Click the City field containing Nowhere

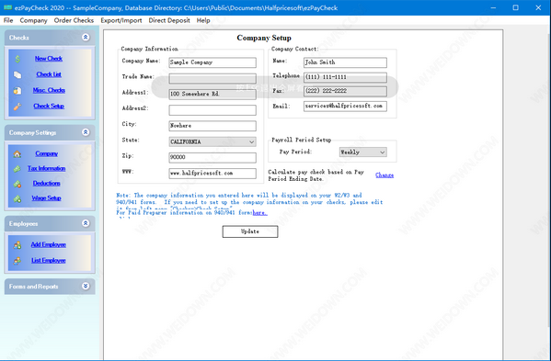click(212, 126)
